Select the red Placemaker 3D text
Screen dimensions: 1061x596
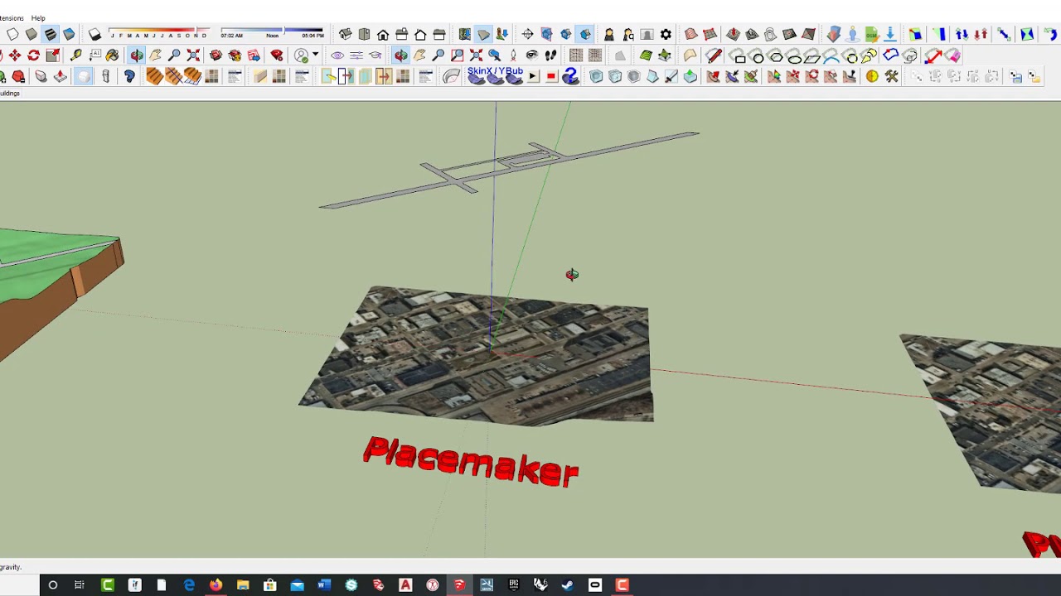[x=471, y=462]
